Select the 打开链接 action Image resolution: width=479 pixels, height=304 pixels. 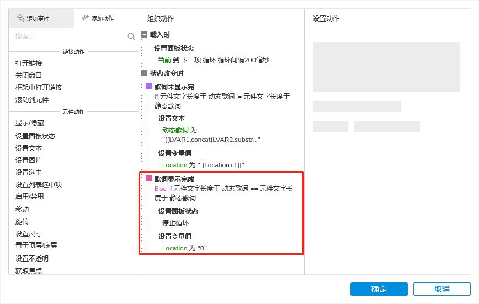click(29, 63)
